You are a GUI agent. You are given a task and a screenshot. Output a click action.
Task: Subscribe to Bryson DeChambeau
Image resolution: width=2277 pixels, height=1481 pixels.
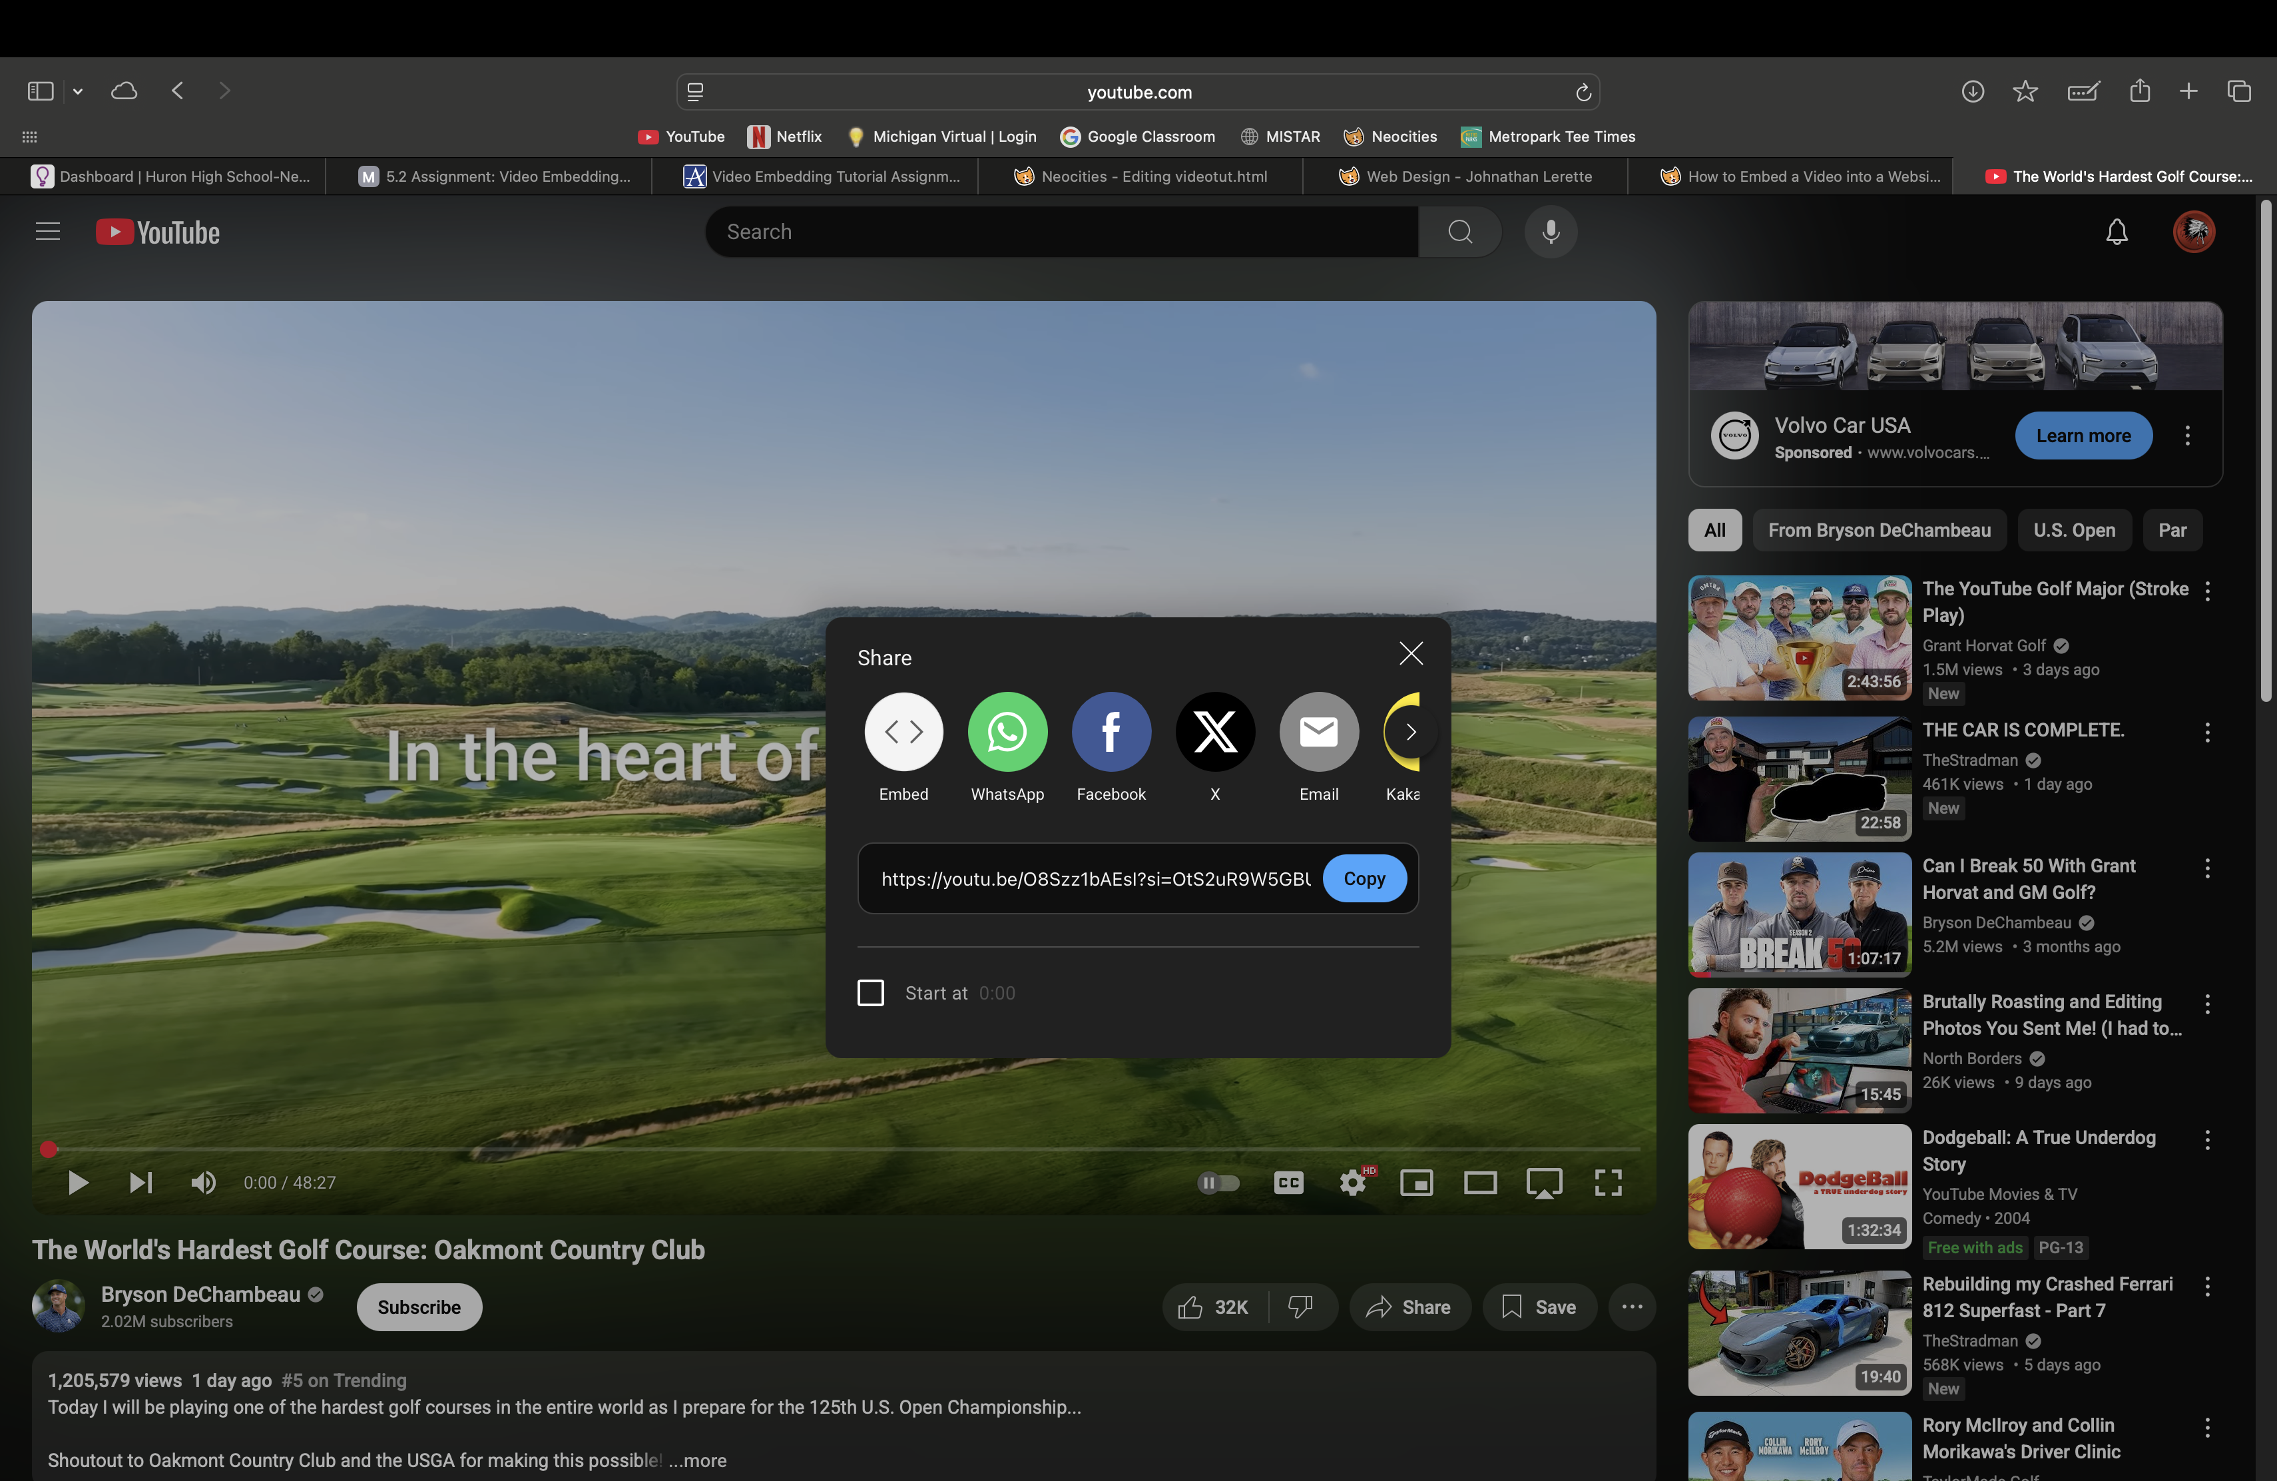pyautogui.click(x=419, y=1307)
